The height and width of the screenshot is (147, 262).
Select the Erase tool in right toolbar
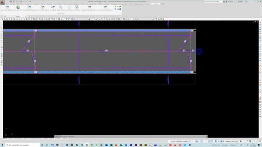(260, 22)
